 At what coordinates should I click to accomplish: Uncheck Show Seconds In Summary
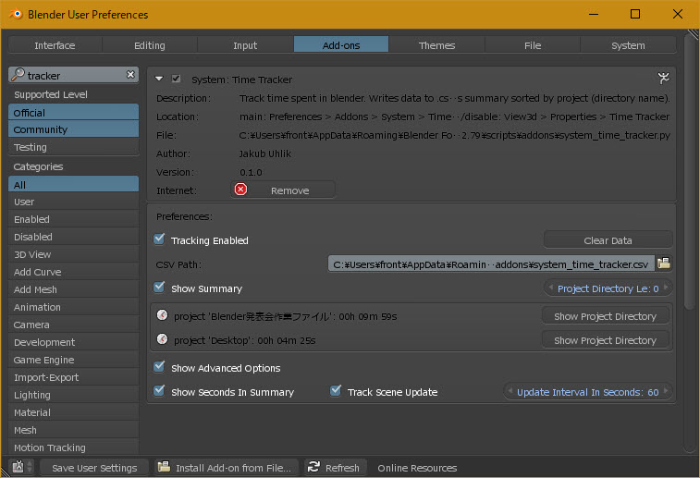pyautogui.click(x=159, y=391)
